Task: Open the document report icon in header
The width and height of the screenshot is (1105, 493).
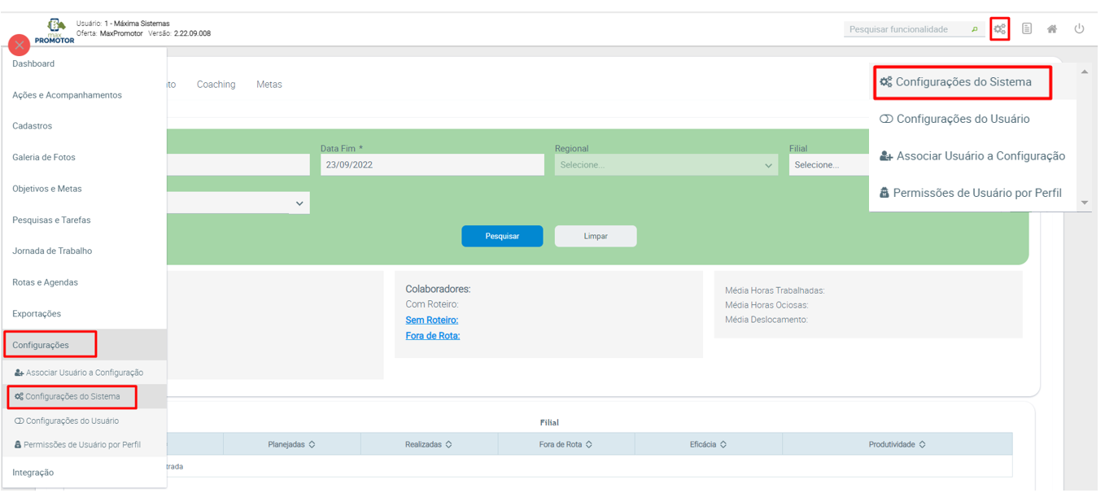Action: tap(1027, 29)
